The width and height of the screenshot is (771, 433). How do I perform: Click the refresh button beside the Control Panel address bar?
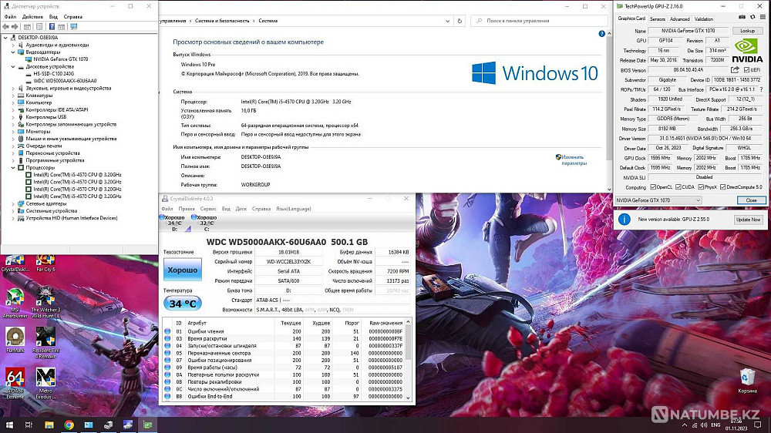460,21
